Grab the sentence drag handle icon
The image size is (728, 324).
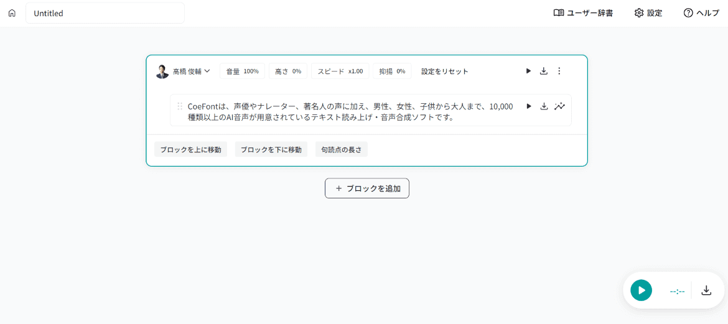pyautogui.click(x=180, y=106)
